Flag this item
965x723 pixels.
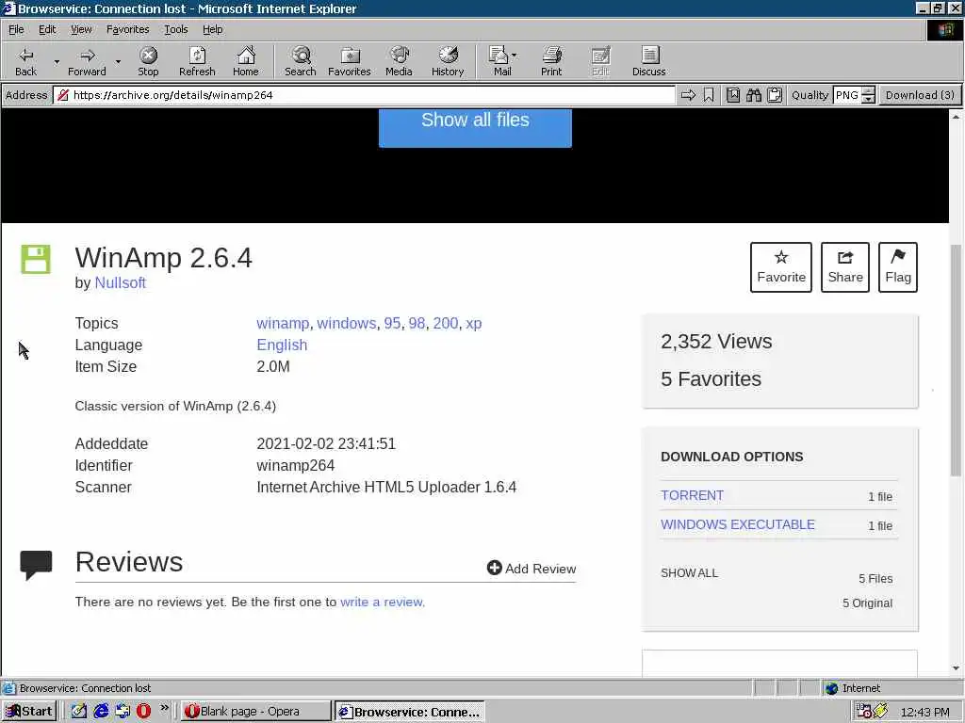(x=898, y=267)
